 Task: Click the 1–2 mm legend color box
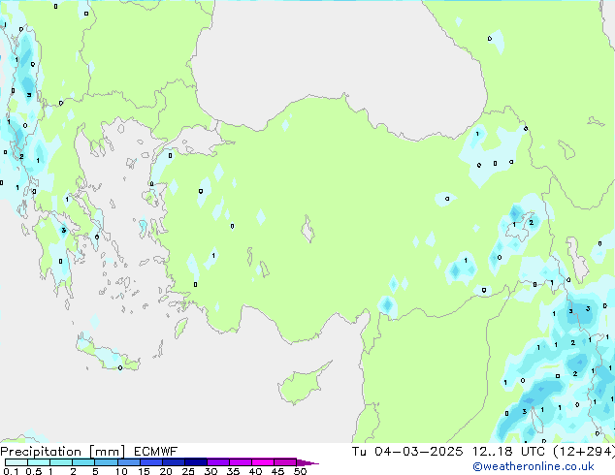tap(61, 462)
